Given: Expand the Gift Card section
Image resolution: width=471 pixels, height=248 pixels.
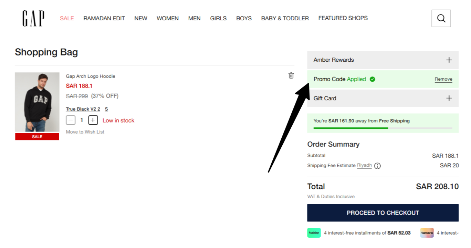Looking at the screenshot, I should [383, 98].
